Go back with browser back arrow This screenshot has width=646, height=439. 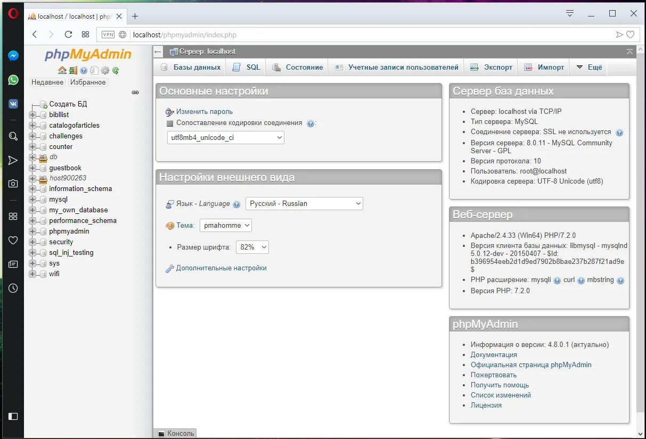(35, 35)
